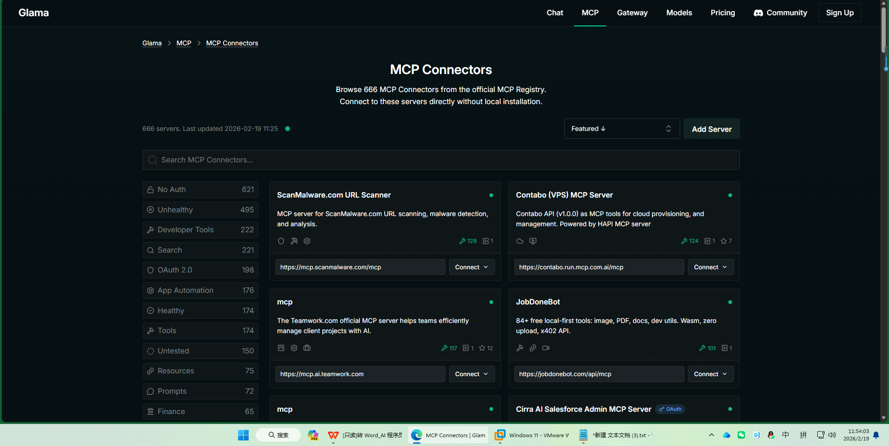Open the Featured sort dropdown
Viewport: 889px width, 446px height.
click(x=622, y=129)
